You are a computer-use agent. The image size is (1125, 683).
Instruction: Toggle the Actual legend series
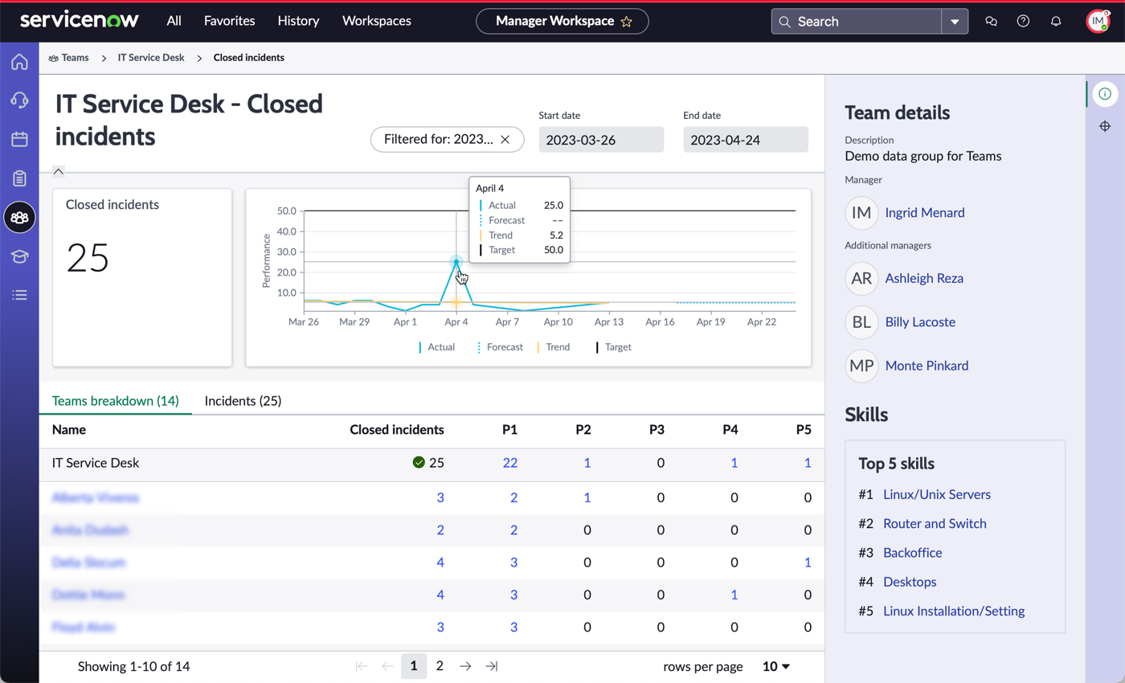436,347
